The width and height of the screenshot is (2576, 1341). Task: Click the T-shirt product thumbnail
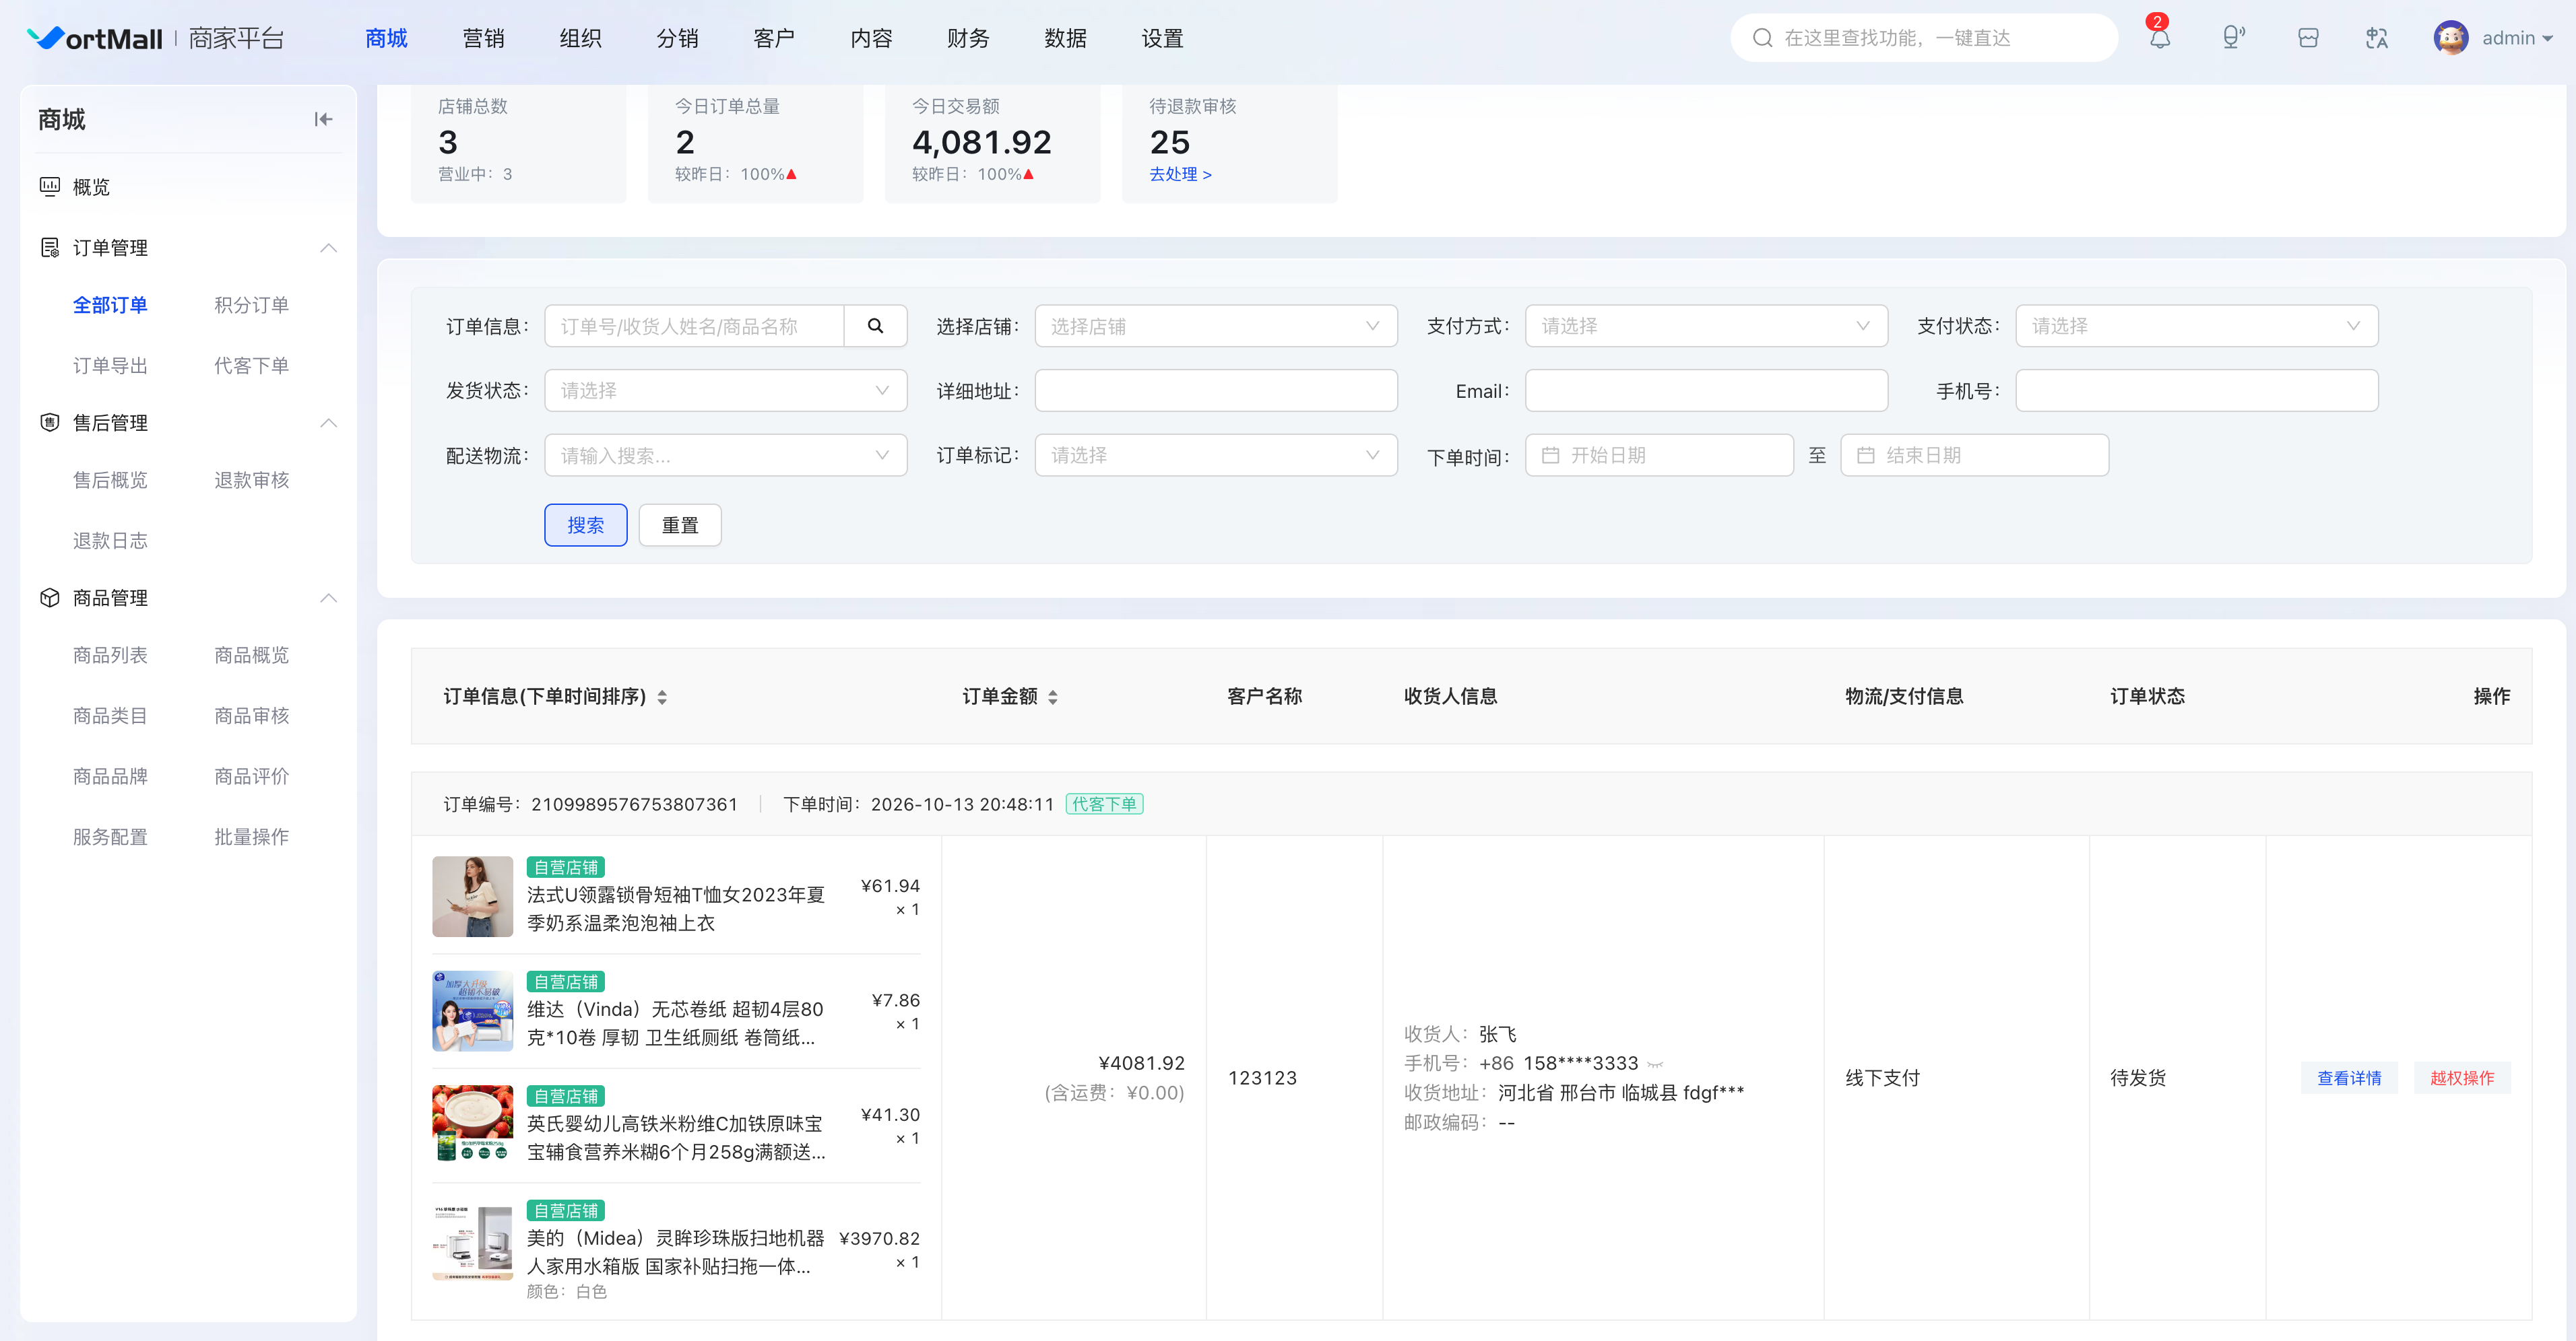472,895
